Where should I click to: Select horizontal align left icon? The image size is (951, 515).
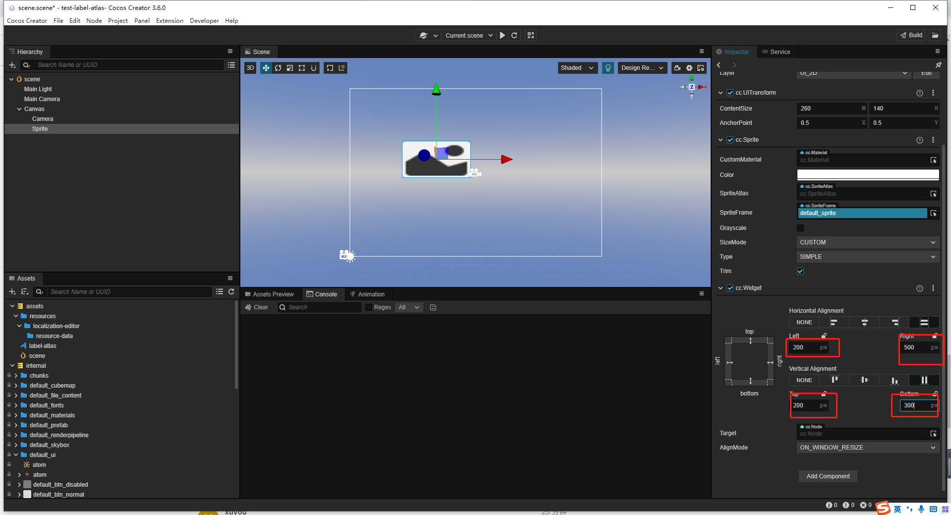tap(834, 322)
